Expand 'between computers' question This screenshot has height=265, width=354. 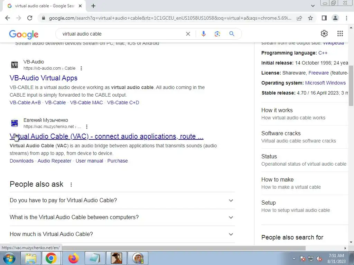point(122,217)
